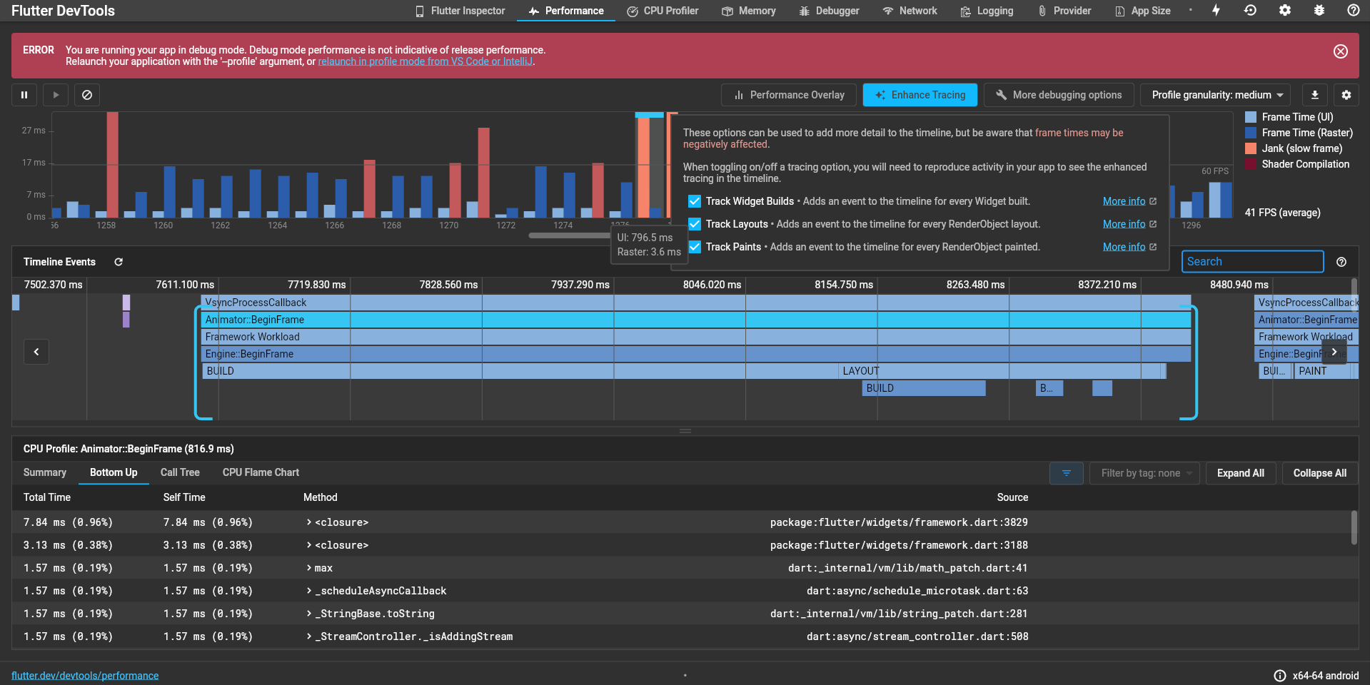
Task: Refresh the Timeline Events view
Action: (x=119, y=261)
